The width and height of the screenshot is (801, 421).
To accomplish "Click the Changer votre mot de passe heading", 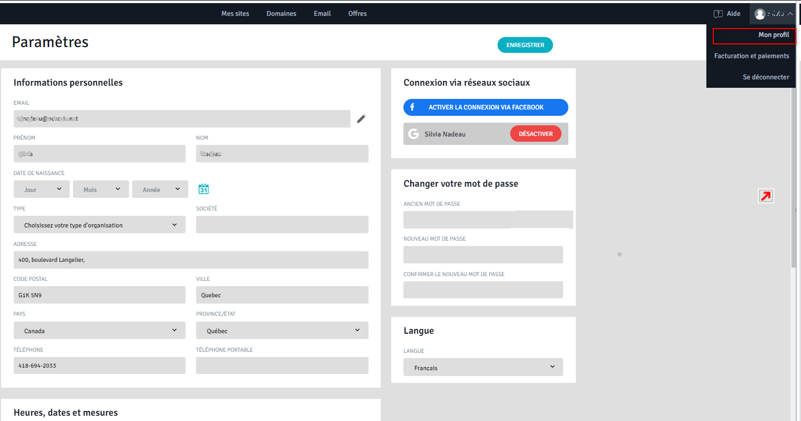I will click(x=461, y=184).
